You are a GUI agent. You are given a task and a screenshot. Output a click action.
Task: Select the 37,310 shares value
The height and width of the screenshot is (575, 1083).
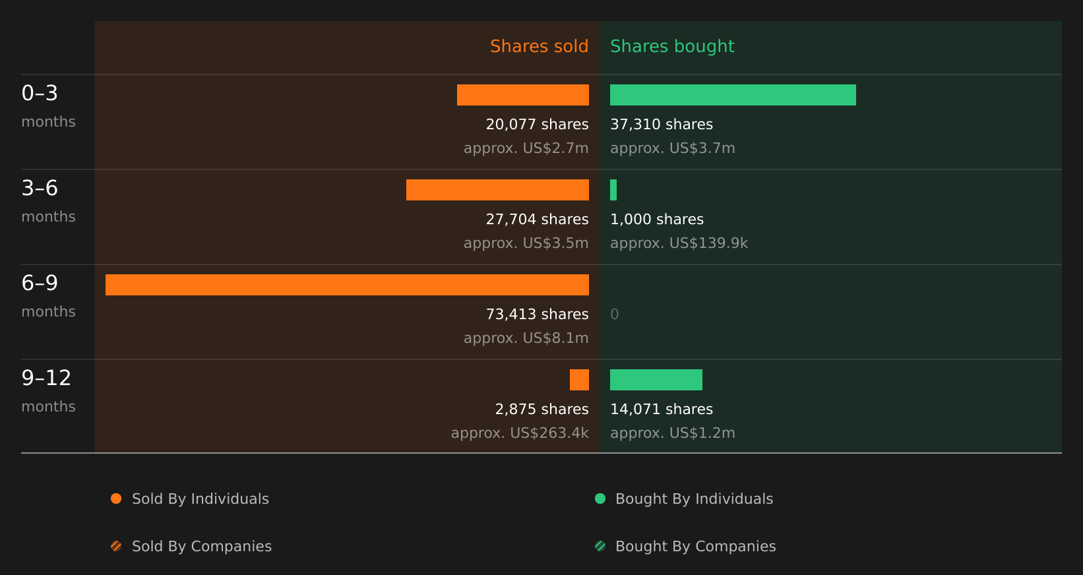(662, 125)
